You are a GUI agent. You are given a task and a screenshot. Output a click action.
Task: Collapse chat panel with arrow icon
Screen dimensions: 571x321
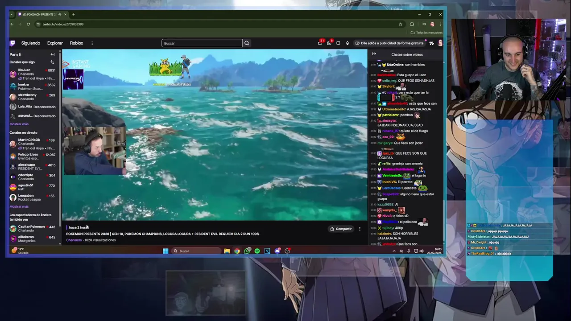pos(374,54)
